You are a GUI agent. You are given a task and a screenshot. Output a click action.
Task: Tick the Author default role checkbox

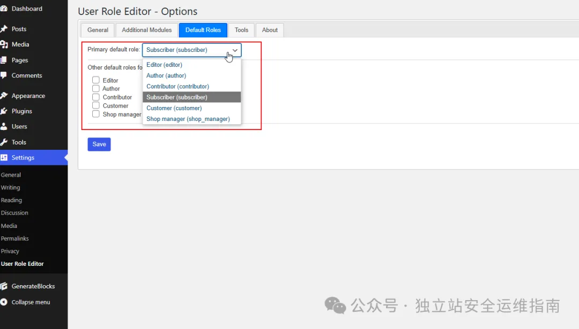96,88
